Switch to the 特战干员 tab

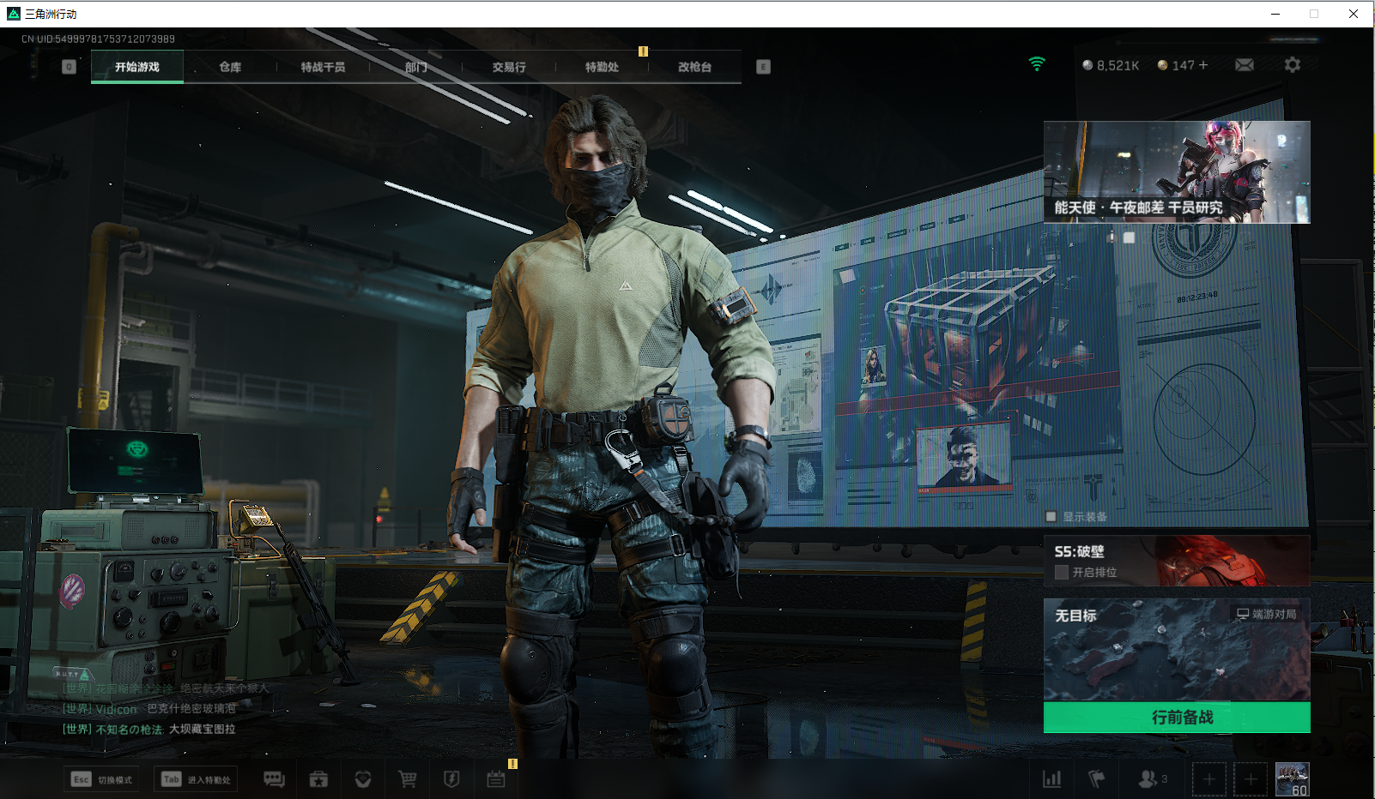click(x=323, y=67)
